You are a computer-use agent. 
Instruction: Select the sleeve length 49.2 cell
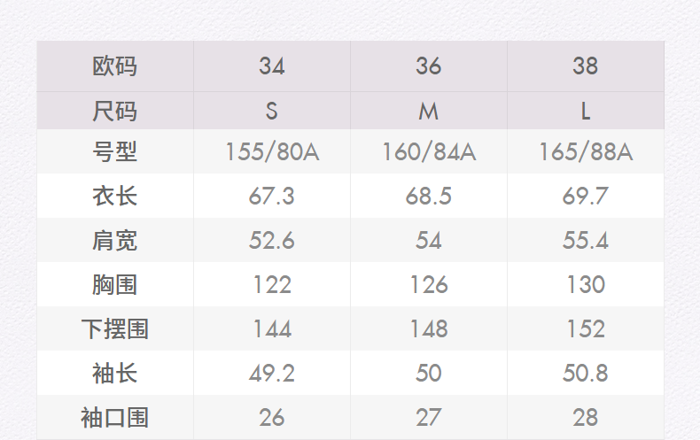click(x=272, y=373)
